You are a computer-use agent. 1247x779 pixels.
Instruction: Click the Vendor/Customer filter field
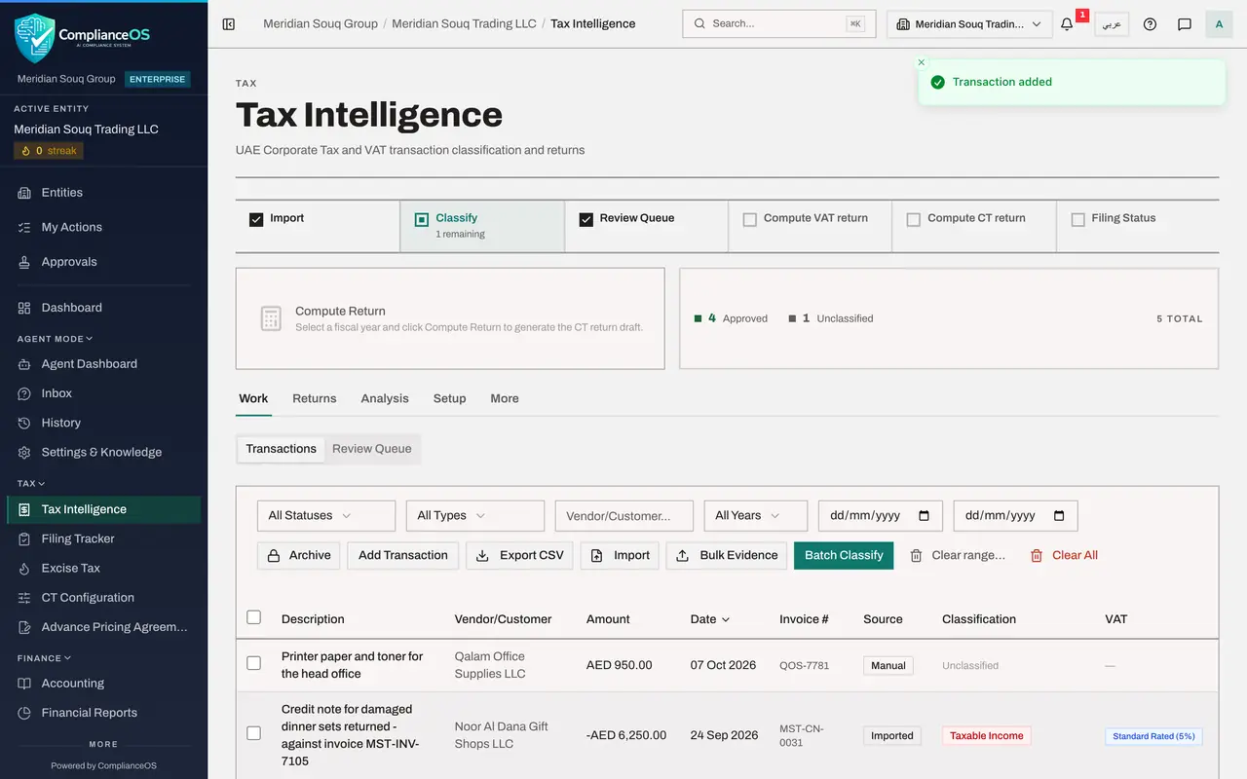tap(624, 516)
